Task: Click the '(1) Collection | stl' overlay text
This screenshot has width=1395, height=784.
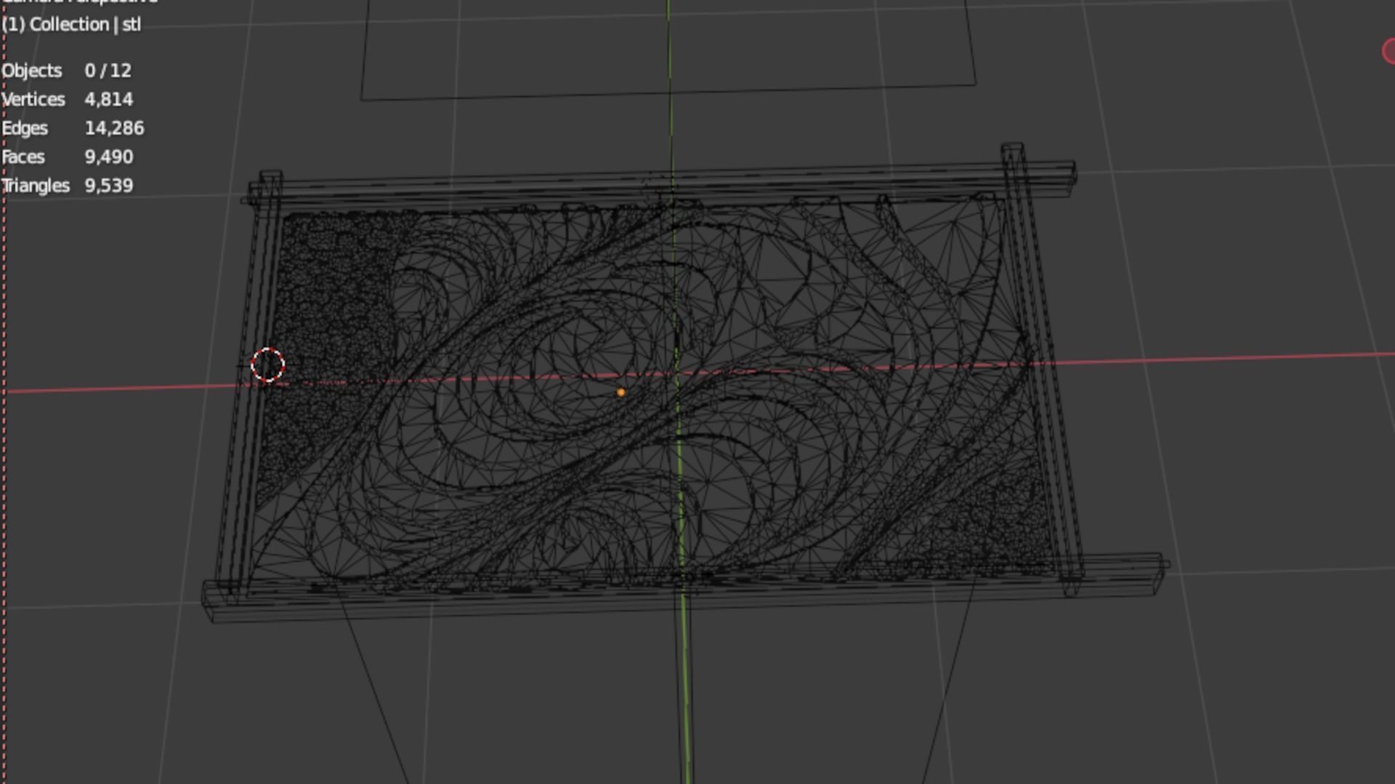Action: pyautogui.click(x=71, y=25)
